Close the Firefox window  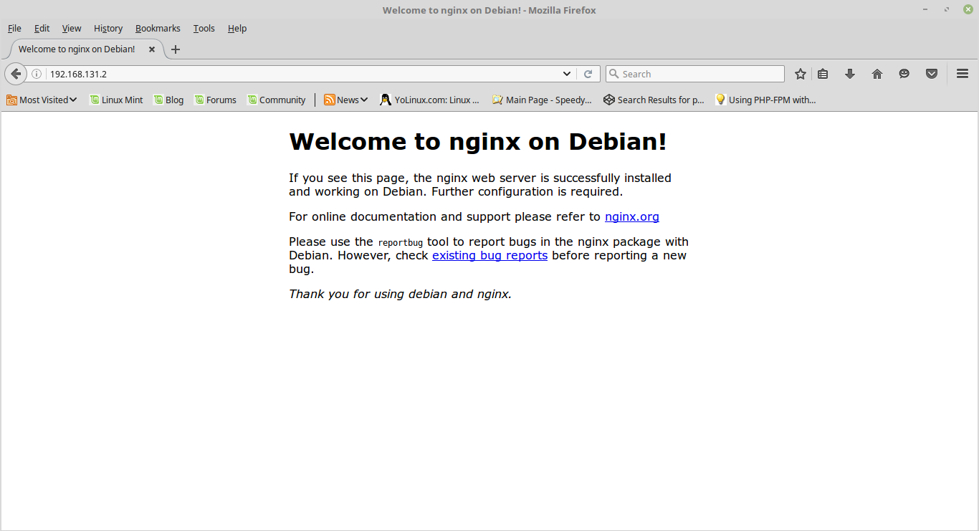pos(968,9)
